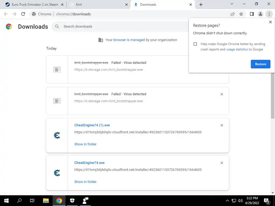Click the Chrome logo beside Downloads title
The height and width of the screenshot is (206, 275).
coord(9,27)
